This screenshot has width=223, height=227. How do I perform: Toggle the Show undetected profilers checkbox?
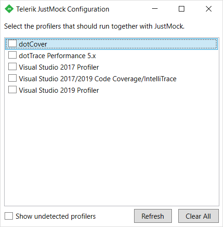(9, 216)
